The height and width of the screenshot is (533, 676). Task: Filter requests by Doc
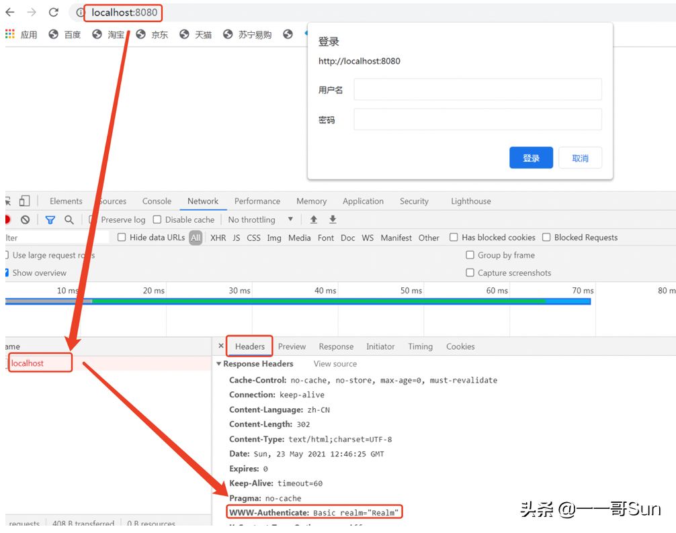348,238
